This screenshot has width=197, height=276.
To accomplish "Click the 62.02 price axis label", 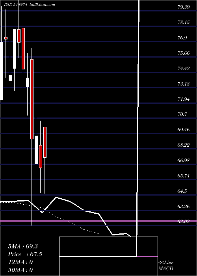I will (x=184, y=222).
